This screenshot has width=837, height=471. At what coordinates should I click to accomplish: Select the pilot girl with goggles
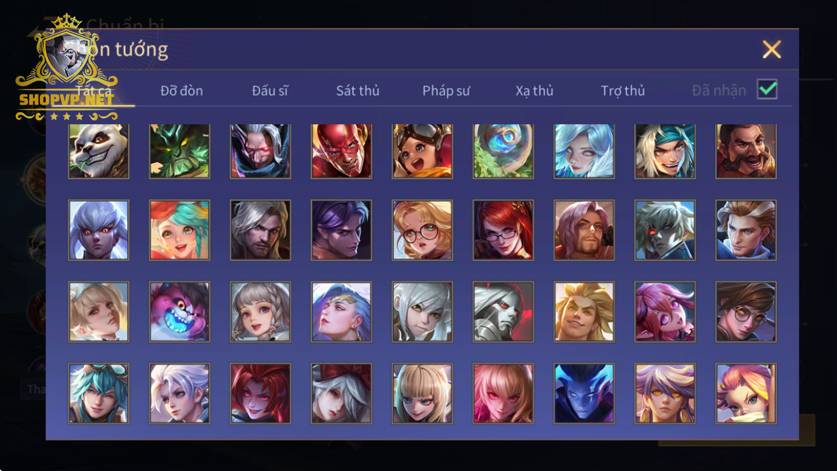coord(422,151)
